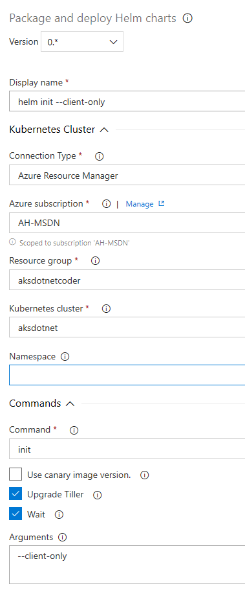The height and width of the screenshot is (590, 245).
Task: Show info tooltip for Connection Type
Action: pyautogui.click(x=99, y=157)
